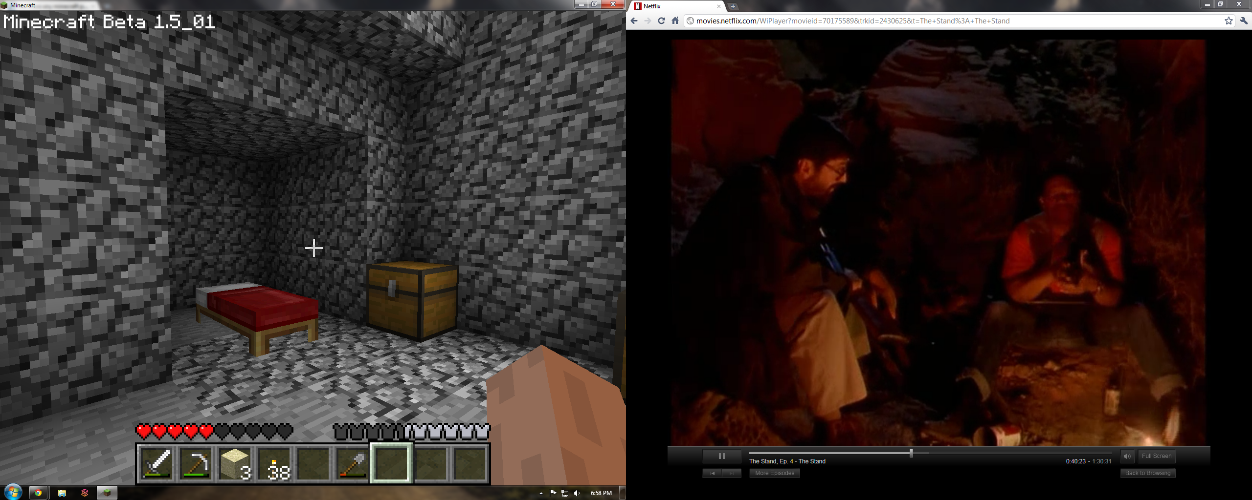Go back in the Chrome browser

click(634, 21)
